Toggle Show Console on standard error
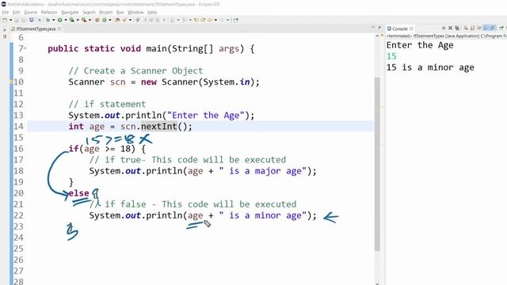 click(x=493, y=28)
